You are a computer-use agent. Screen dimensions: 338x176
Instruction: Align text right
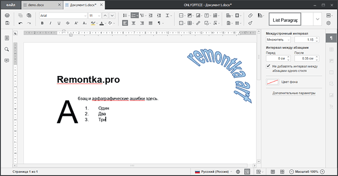[x=142, y=23]
